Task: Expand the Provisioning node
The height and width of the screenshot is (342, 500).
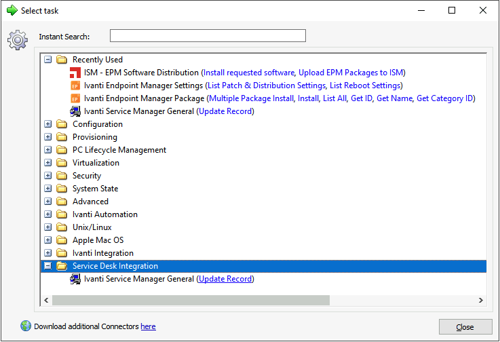Action: click(48, 137)
